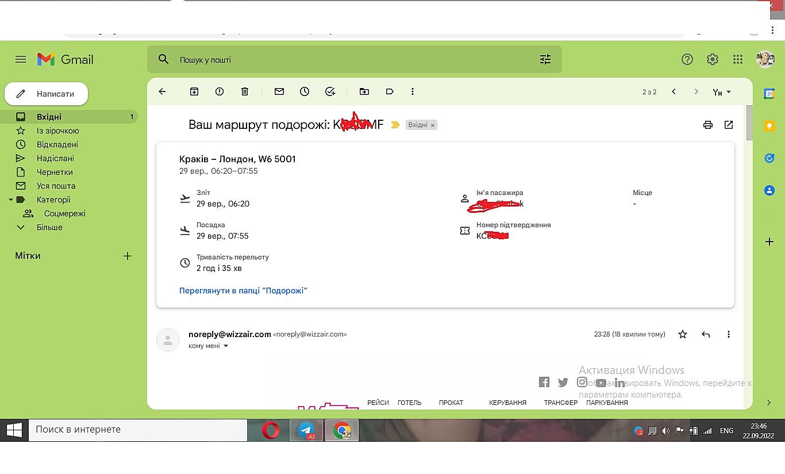Image resolution: width=785 pixels, height=474 pixels.
Task: Go to the Чернетки folder
Action: pyautogui.click(x=55, y=172)
